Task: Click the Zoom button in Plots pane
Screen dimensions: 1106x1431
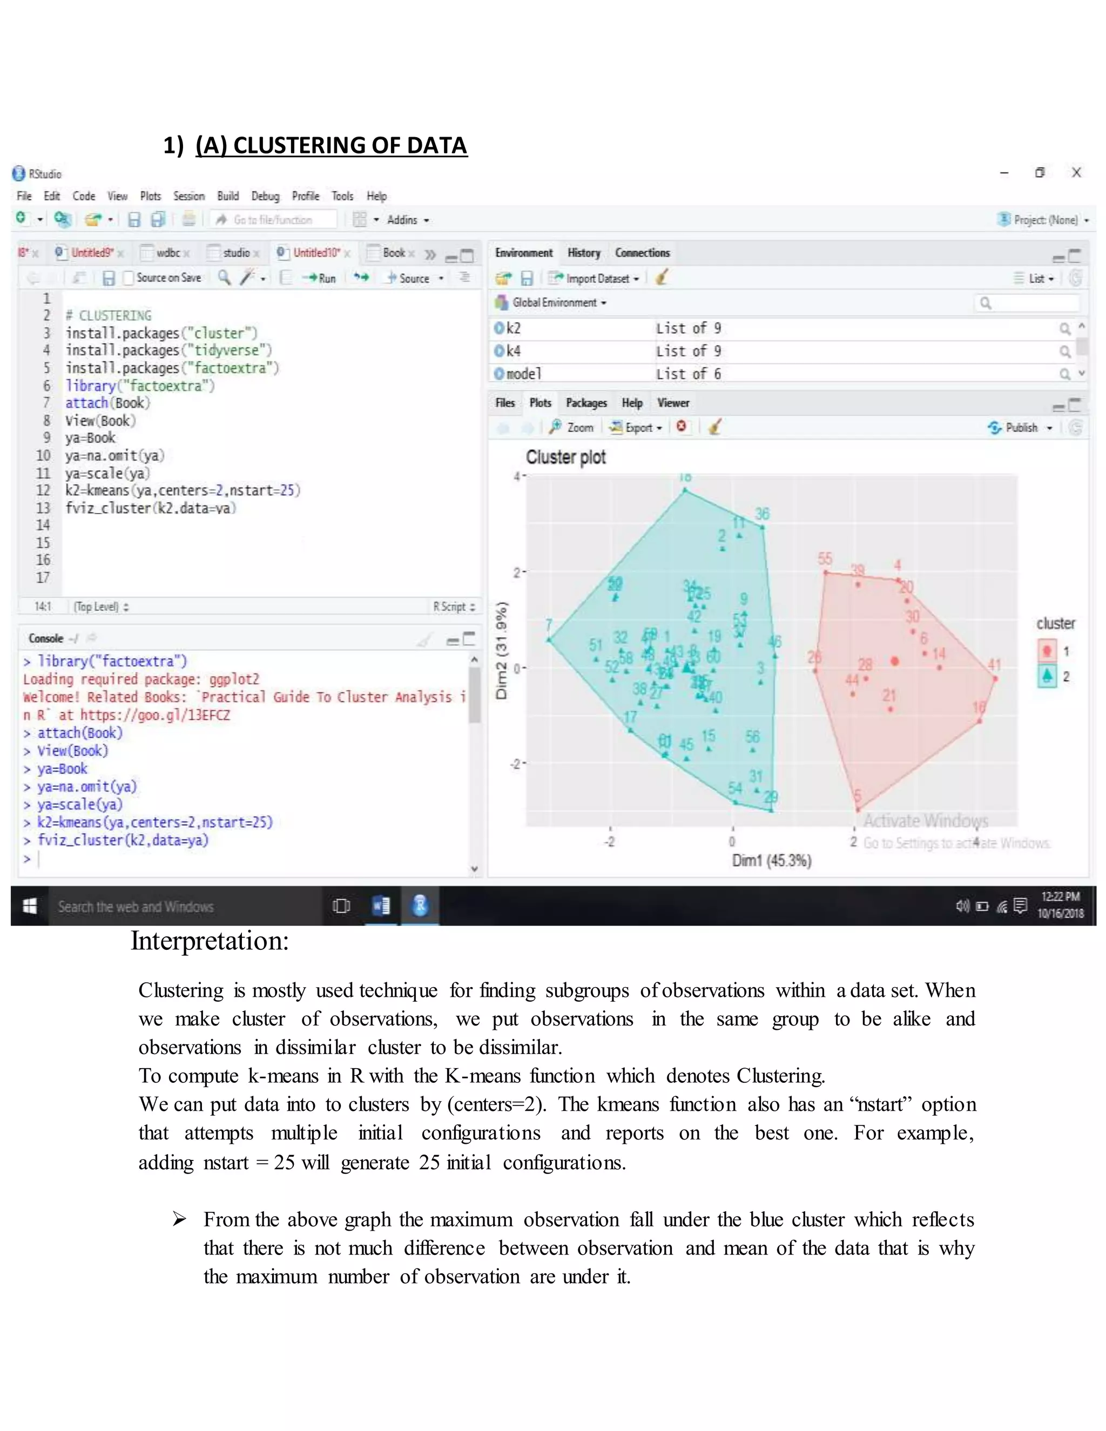Action: (571, 427)
